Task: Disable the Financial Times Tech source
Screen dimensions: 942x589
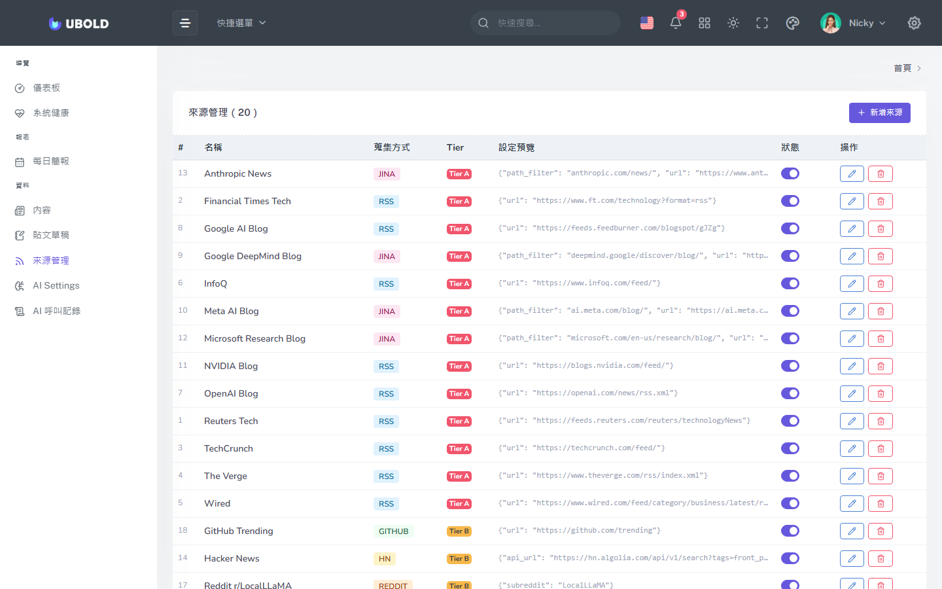Action: pos(790,201)
